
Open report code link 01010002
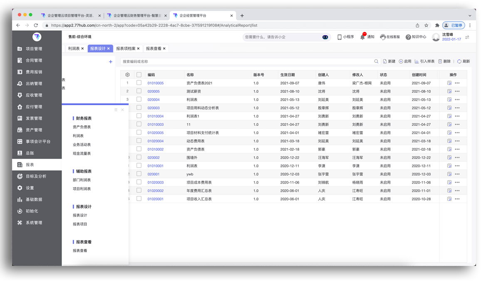point(156,149)
